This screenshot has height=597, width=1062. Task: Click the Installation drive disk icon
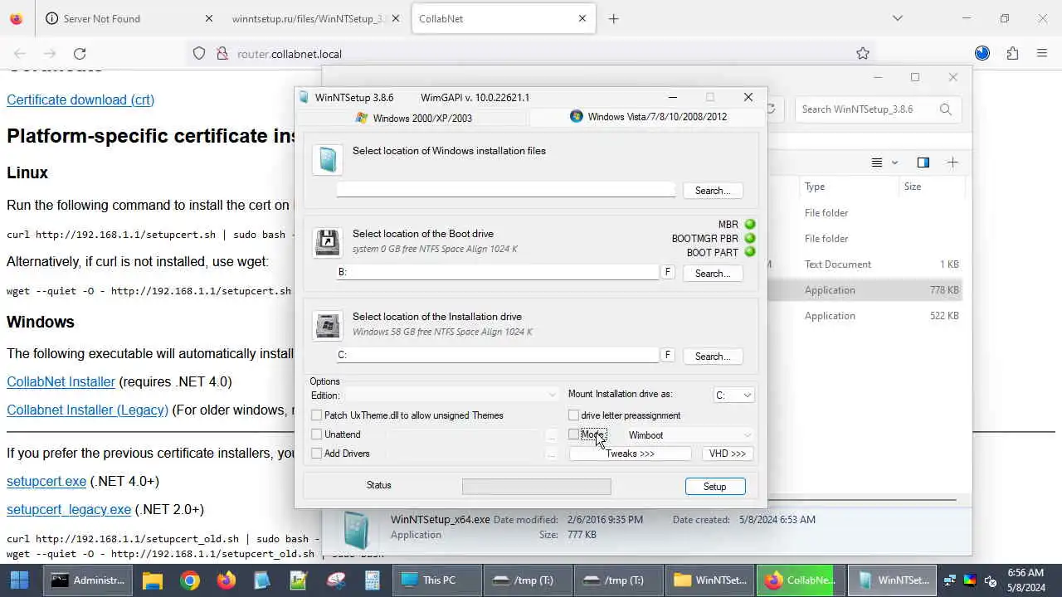point(328,326)
